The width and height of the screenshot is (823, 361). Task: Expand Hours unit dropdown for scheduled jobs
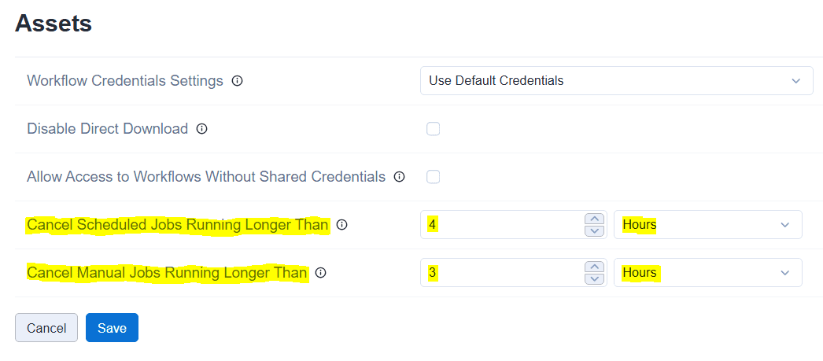pos(707,225)
